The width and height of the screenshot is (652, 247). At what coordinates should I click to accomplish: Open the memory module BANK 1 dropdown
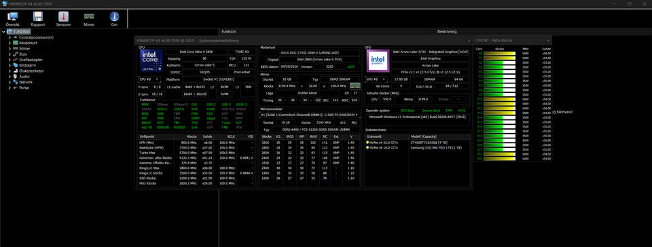pyautogui.click(x=310, y=114)
